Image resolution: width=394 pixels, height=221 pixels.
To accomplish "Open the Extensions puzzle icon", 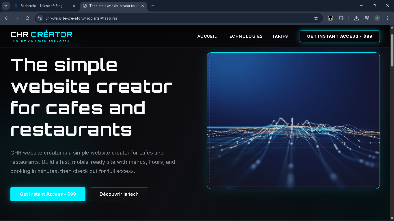I will (x=341, y=18).
